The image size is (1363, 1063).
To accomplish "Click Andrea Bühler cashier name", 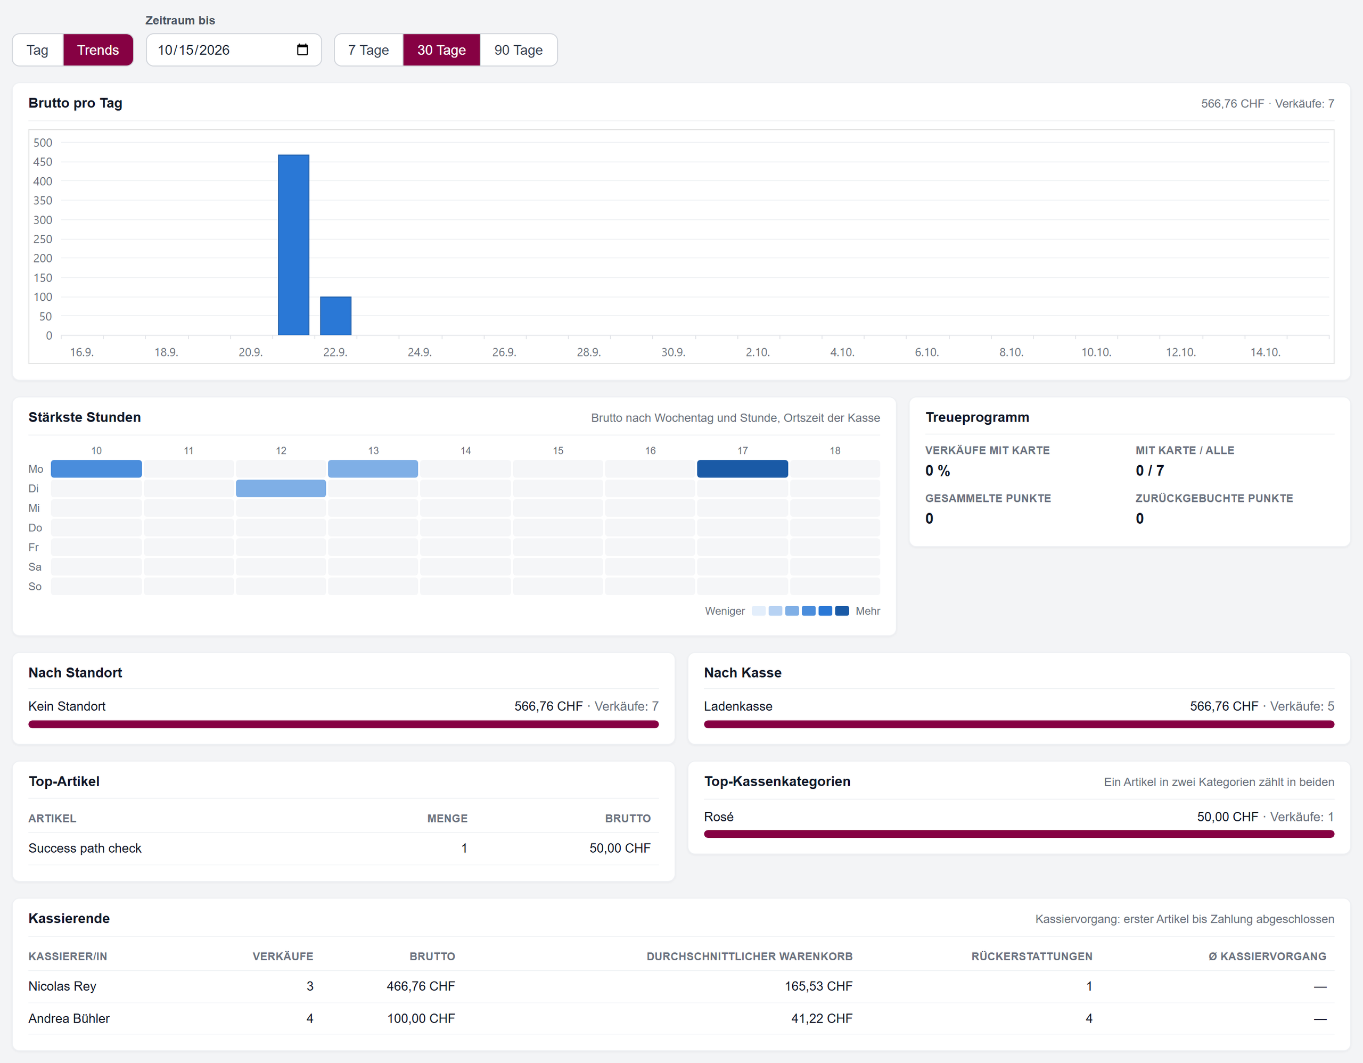I will [x=69, y=1019].
